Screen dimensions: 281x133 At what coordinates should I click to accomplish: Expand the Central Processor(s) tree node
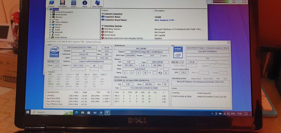[51, 12]
